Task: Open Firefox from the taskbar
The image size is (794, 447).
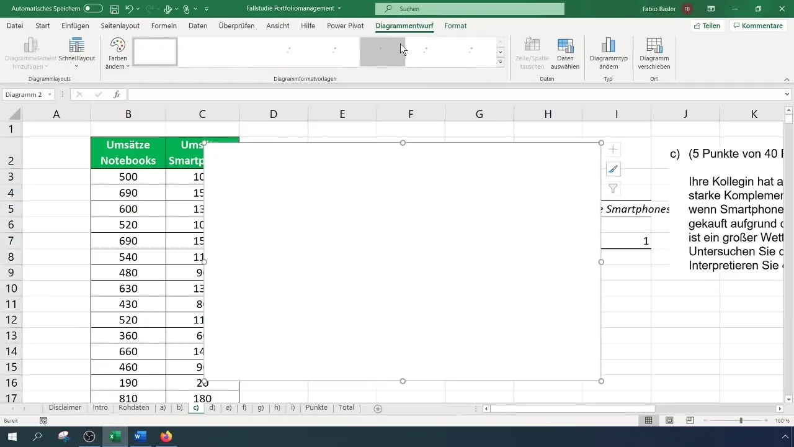Action: (166, 436)
